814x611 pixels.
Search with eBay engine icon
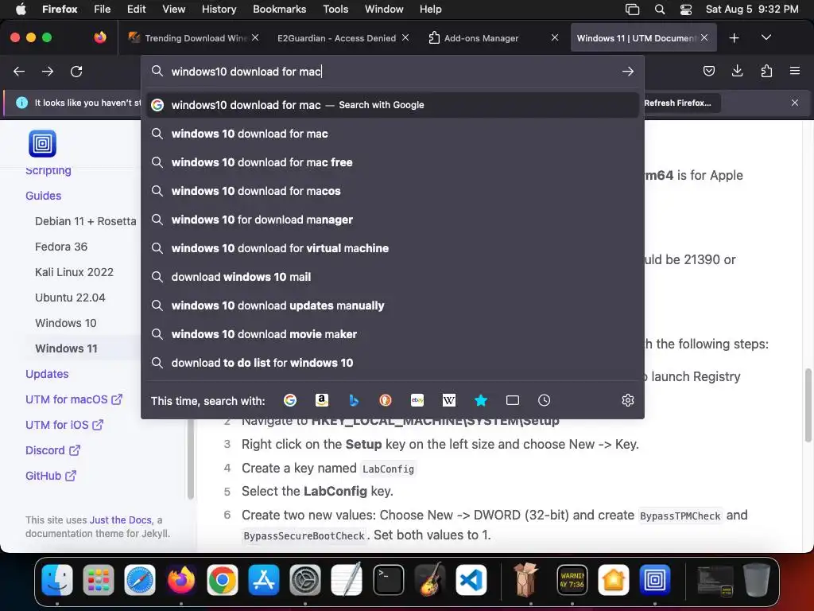tap(417, 400)
